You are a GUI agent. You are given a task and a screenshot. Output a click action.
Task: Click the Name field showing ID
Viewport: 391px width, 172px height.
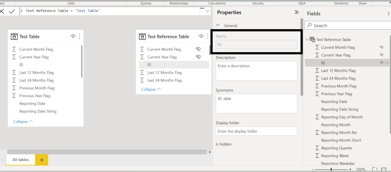[x=256, y=45]
